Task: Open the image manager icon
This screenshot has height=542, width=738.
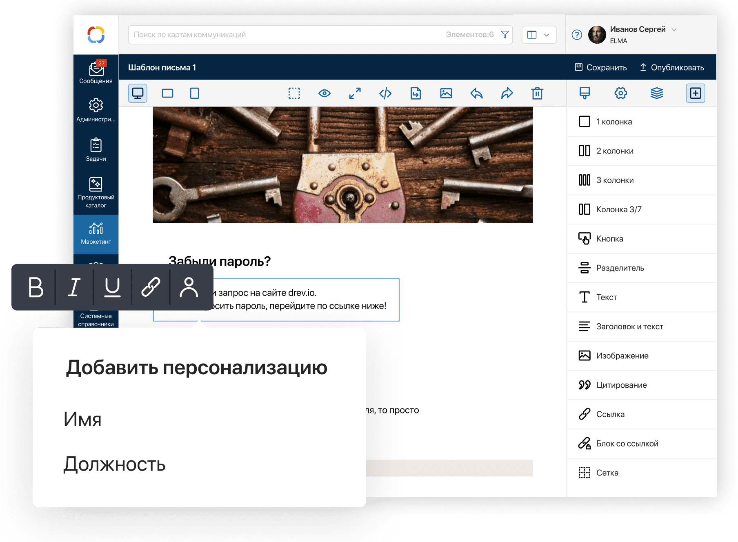Action: point(446,93)
